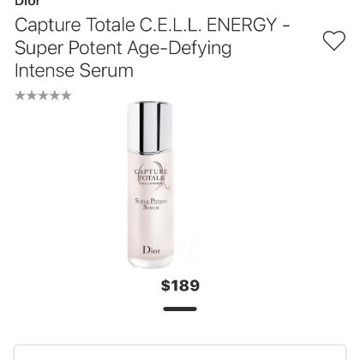
Task: Click "Super Potent Age-Defying" title text
Action: 123,48
